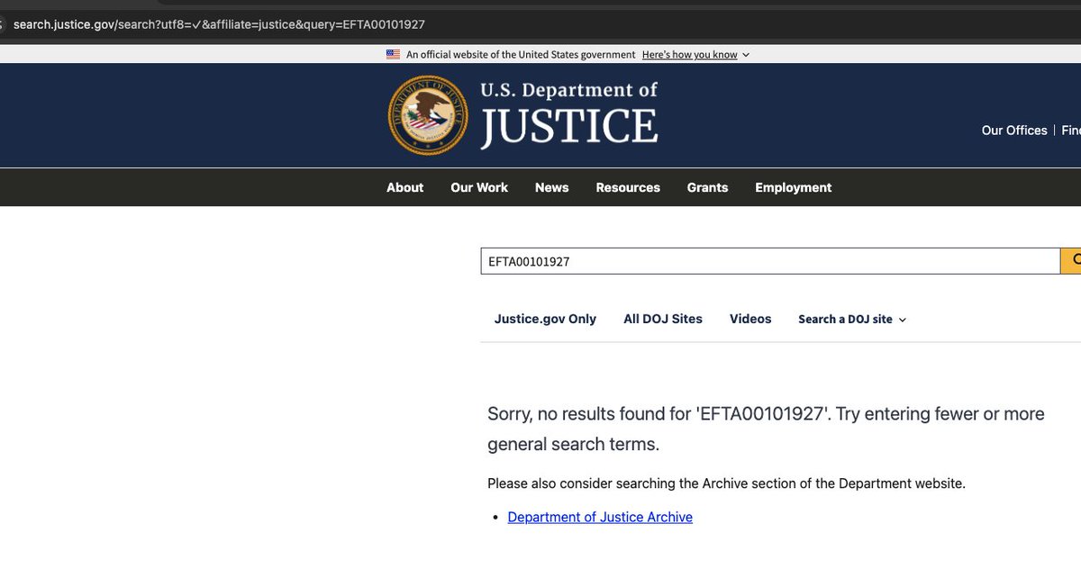
Task: Click the Department of Justice seal logo
Action: [x=428, y=115]
